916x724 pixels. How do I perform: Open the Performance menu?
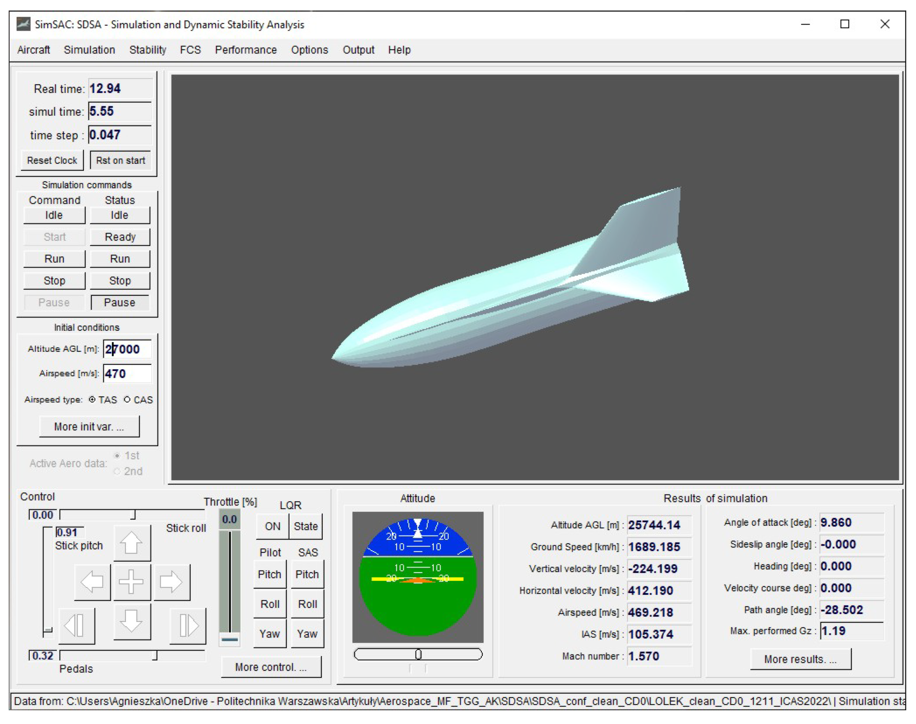coord(246,50)
